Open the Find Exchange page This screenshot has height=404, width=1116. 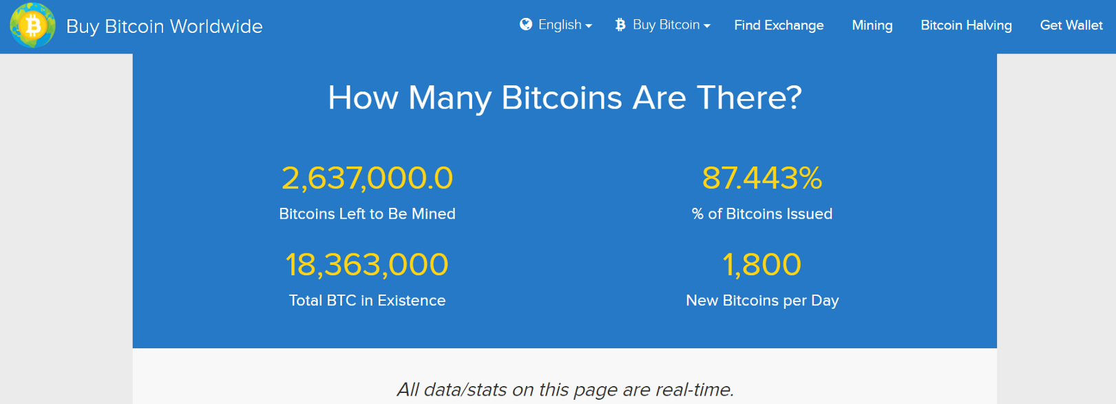[779, 25]
